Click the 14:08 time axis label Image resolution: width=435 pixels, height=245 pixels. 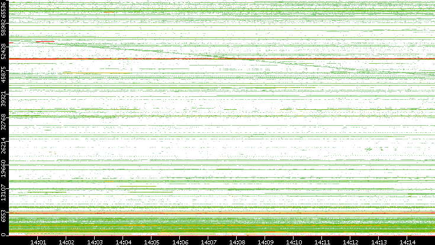[237, 241]
